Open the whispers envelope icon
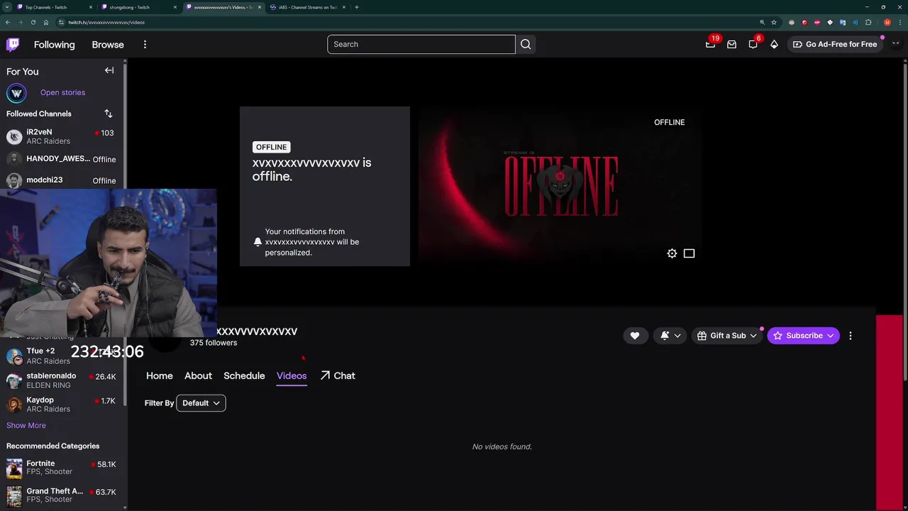The height and width of the screenshot is (511, 908). (731, 44)
